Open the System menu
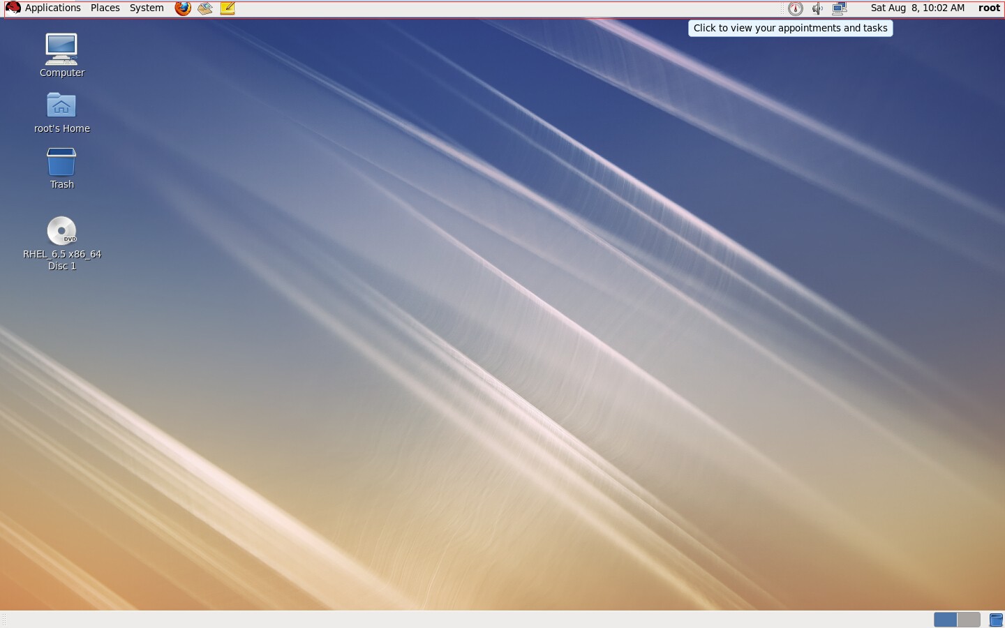1005x628 pixels. [x=147, y=8]
